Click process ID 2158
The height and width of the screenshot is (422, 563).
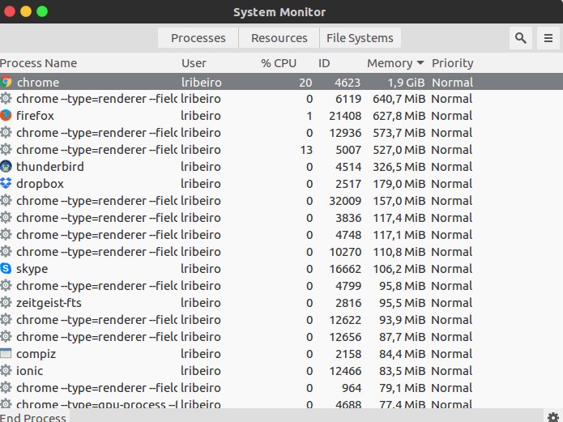point(348,354)
